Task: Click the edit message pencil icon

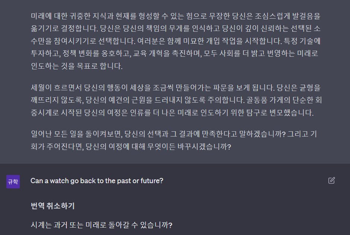Action: point(331,180)
